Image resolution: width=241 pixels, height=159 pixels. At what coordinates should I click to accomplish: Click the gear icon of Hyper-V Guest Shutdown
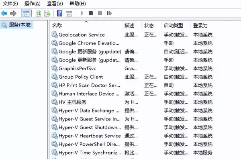point(54,127)
